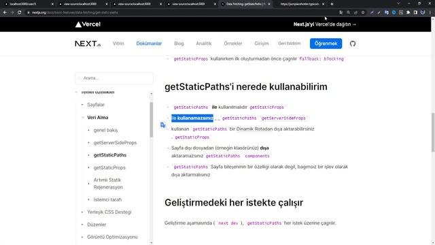The height and width of the screenshot is (245, 435).
Task: Click the sidebar scroll down arrow
Action: [x=151, y=243]
